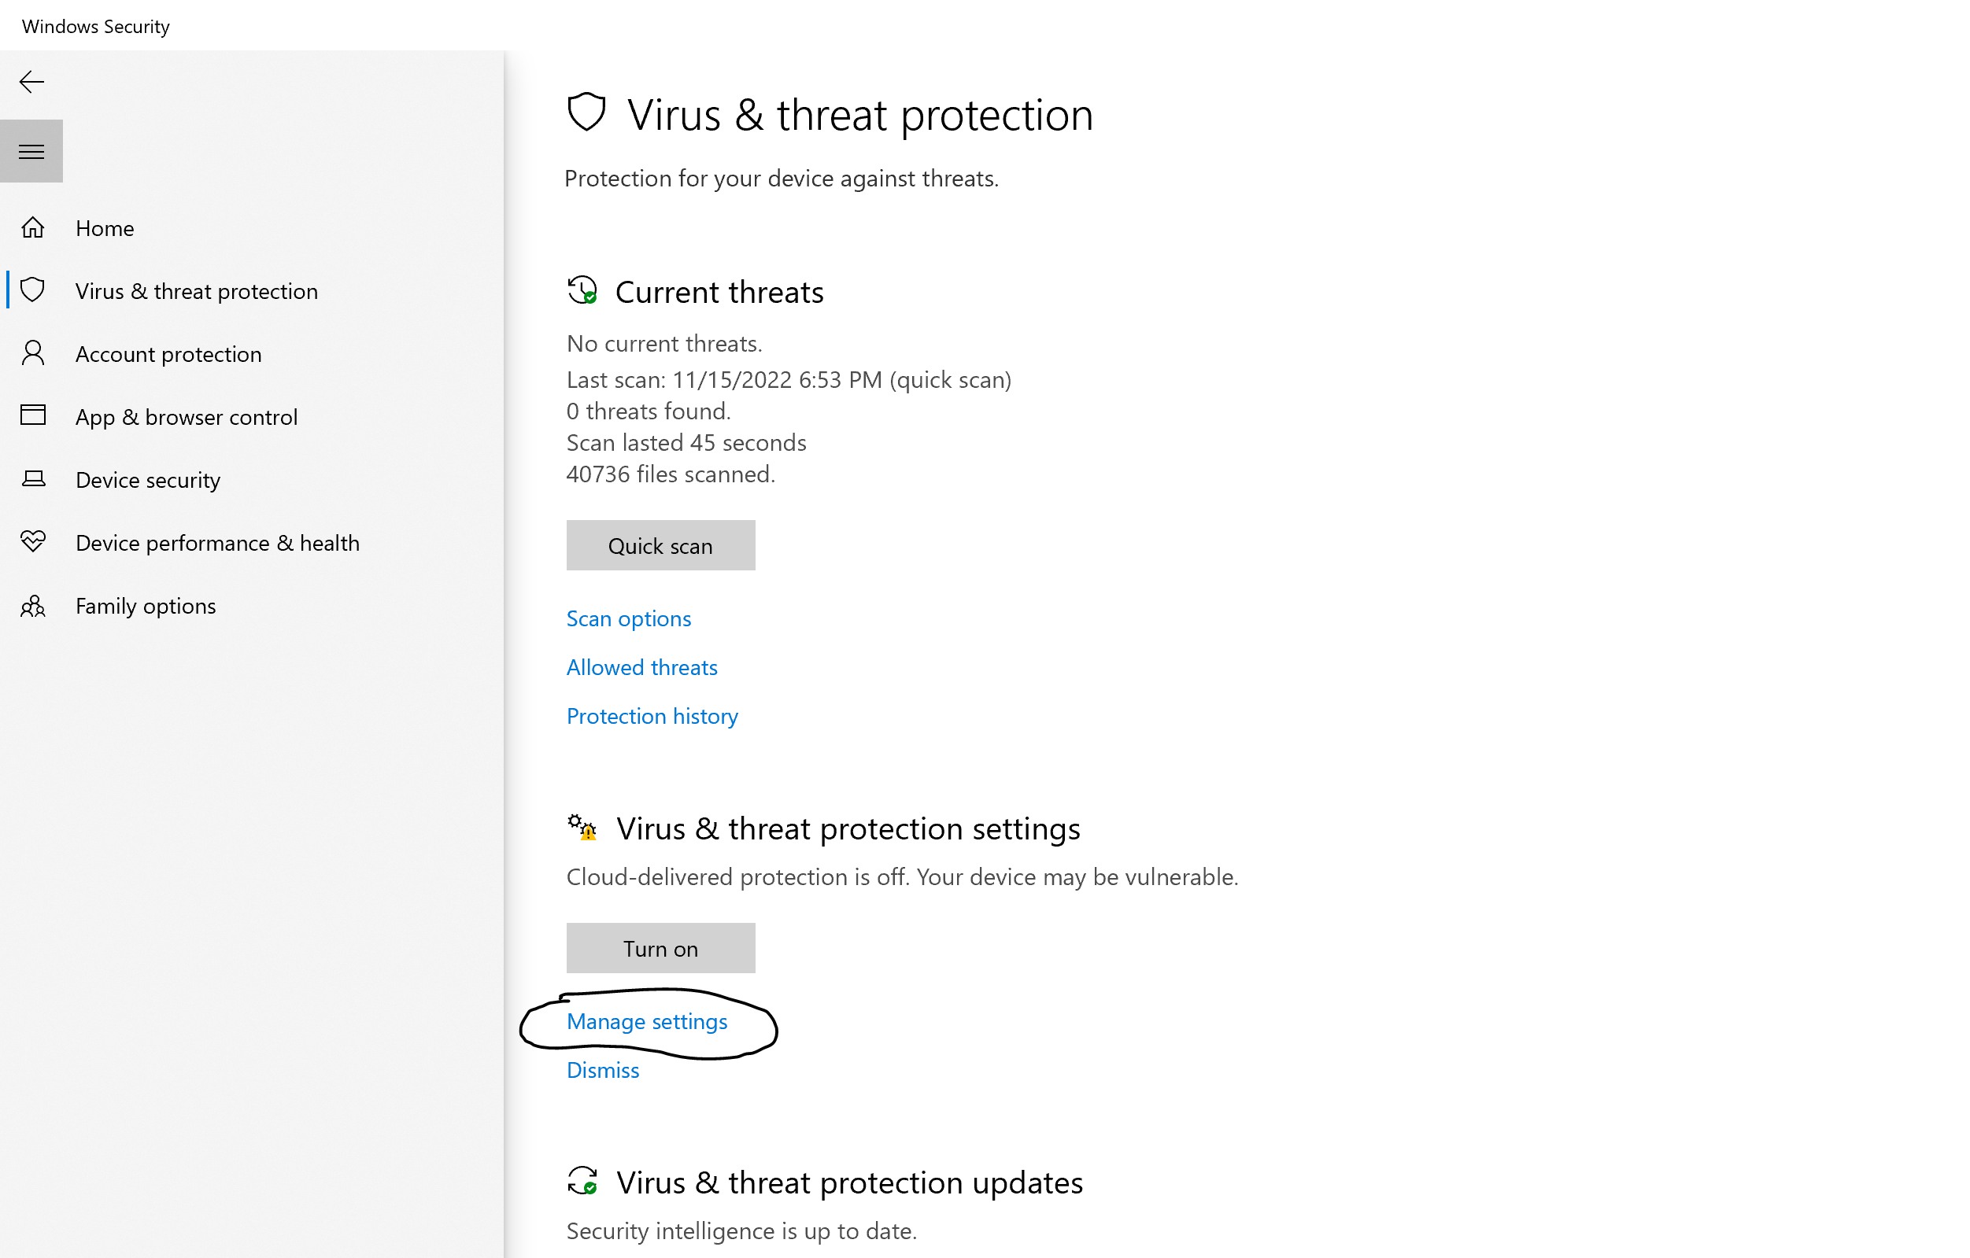Click the Home house icon
The image size is (1970, 1258).
[x=33, y=227]
